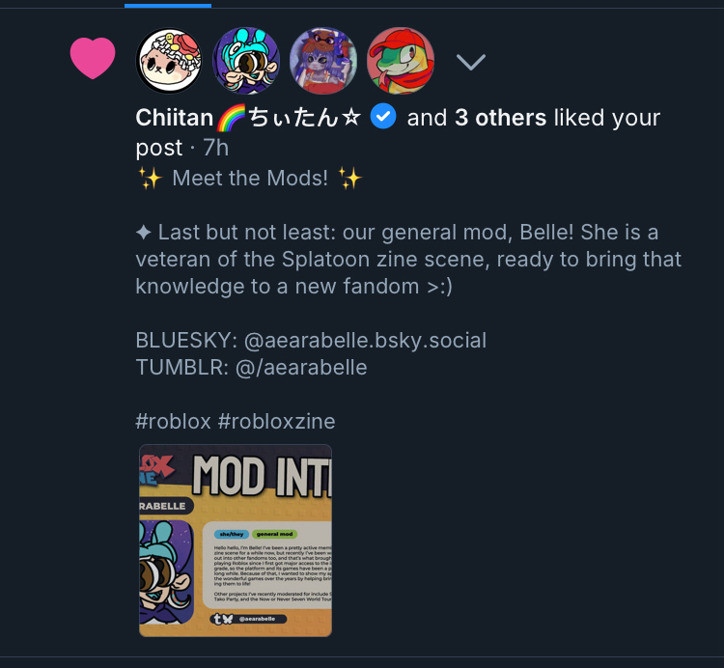Open the blue-haired character avatar with orange hat
This screenshot has width=724, height=668.
click(323, 61)
